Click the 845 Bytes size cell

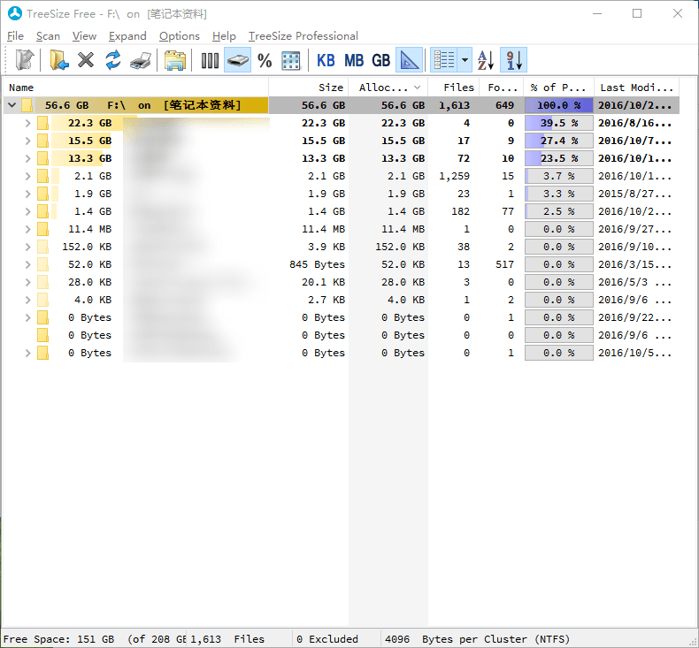pyautogui.click(x=317, y=264)
